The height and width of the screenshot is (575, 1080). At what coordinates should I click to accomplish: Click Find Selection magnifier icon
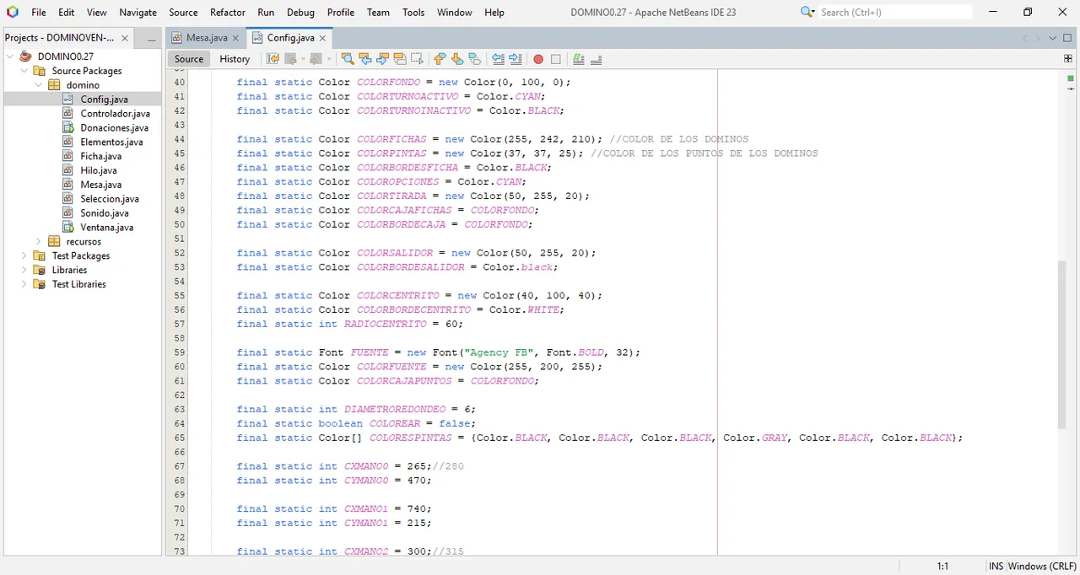348,59
